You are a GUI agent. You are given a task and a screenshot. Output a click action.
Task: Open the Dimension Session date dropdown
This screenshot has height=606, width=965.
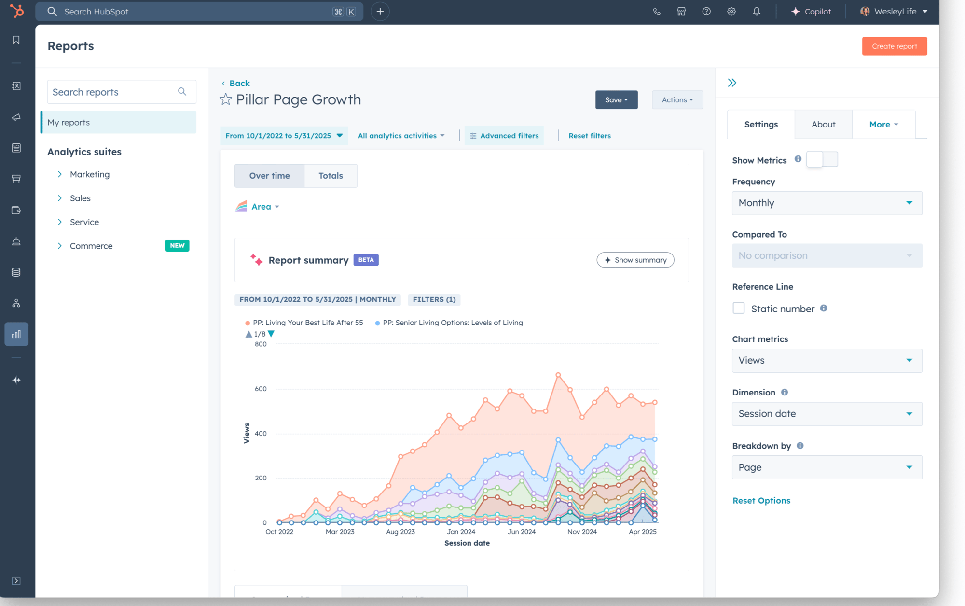[x=827, y=414]
